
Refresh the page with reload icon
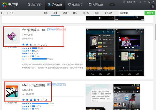(12, 13)
